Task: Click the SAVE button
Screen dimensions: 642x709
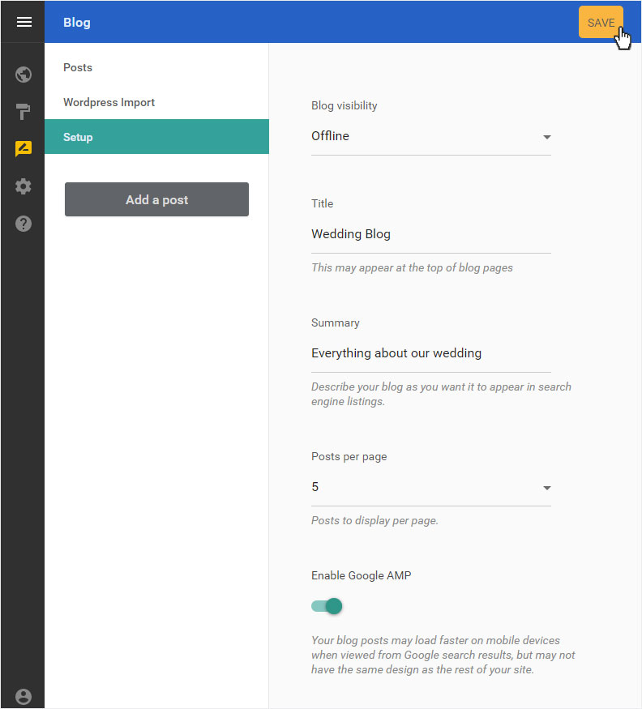Action: (x=601, y=23)
